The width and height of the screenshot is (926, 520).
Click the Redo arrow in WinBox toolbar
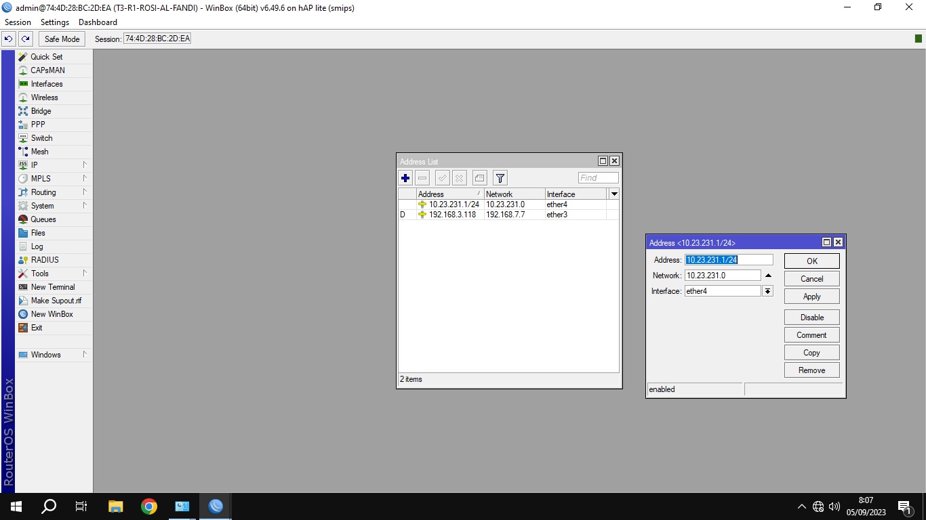tap(26, 39)
